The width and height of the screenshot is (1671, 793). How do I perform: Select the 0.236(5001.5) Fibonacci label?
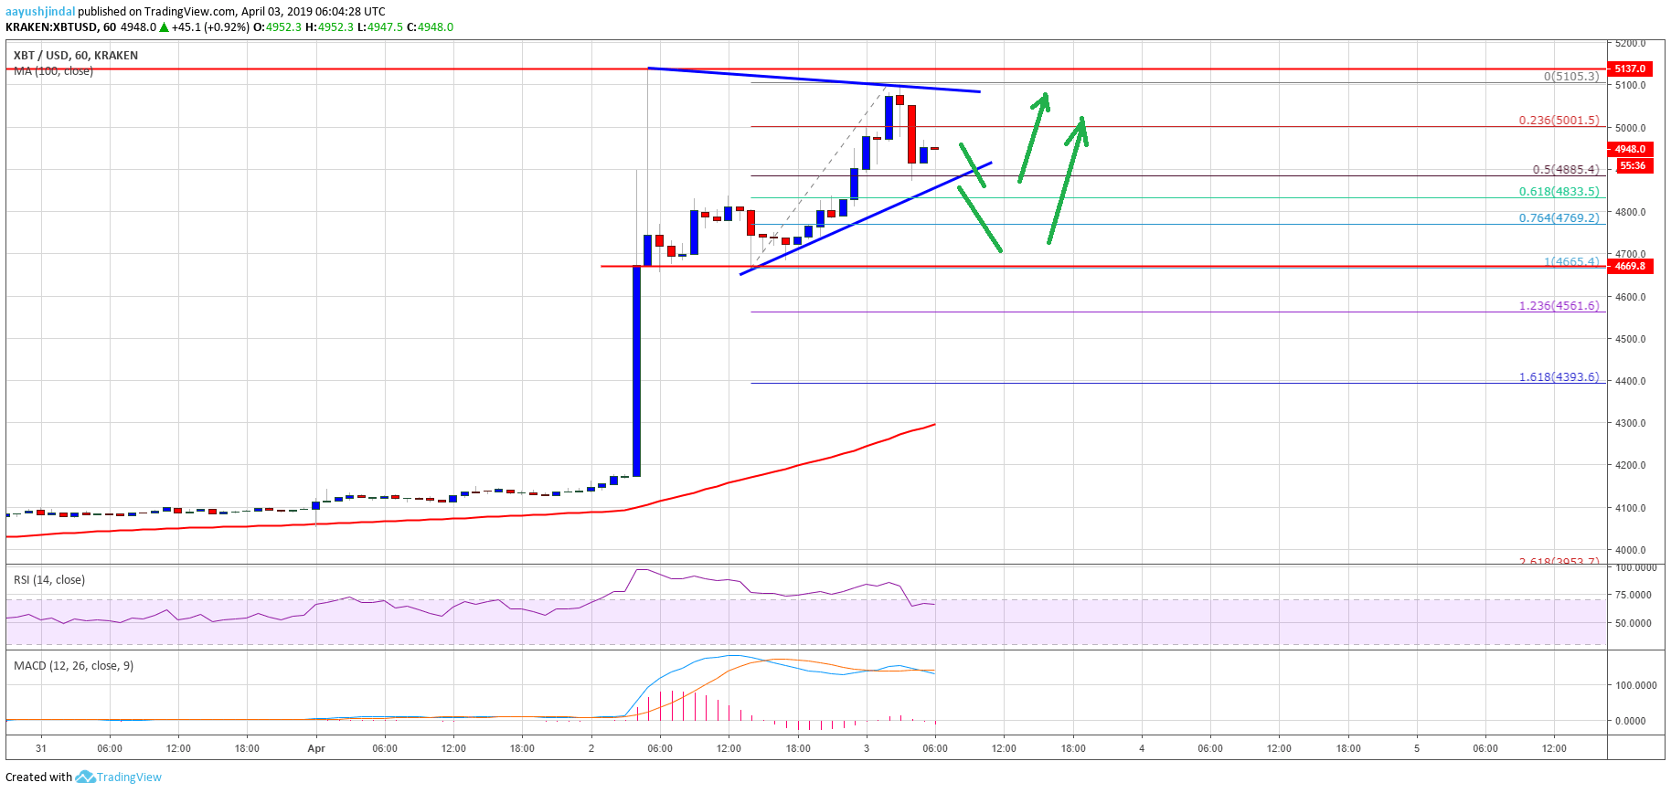point(1559,121)
